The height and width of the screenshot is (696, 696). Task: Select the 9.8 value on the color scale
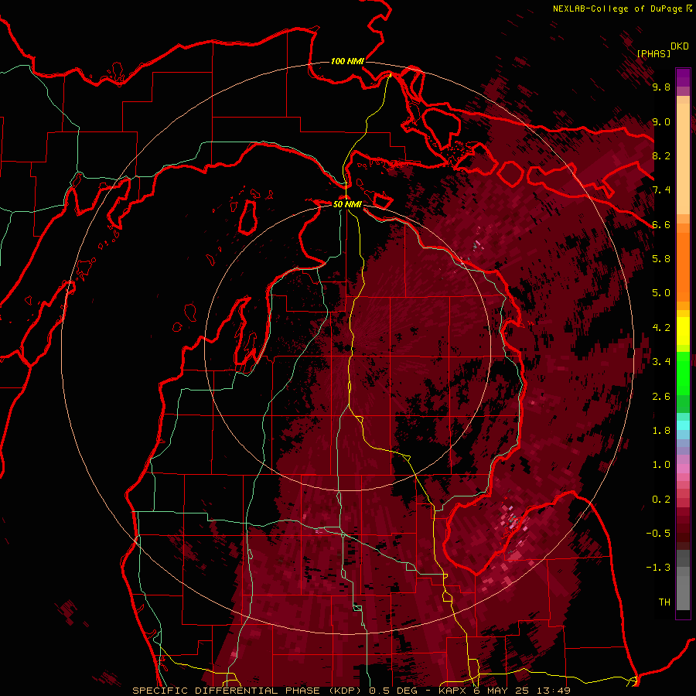coord(661,87)
